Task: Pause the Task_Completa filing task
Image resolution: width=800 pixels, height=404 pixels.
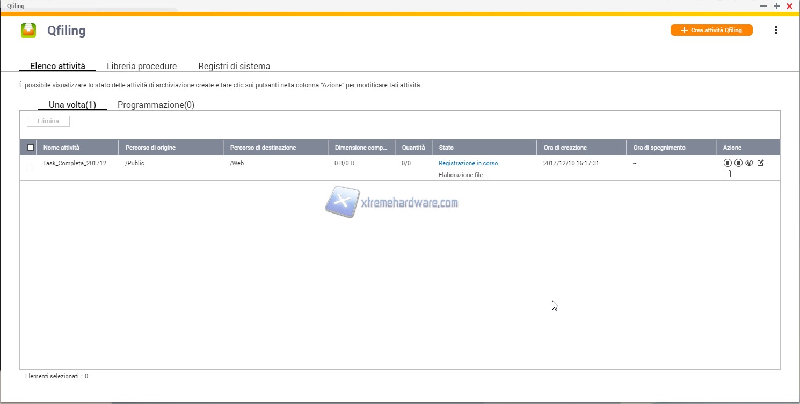Action: tap(728, 163)
